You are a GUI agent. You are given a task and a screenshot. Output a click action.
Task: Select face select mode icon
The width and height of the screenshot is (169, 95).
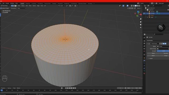tap(16, 6)
